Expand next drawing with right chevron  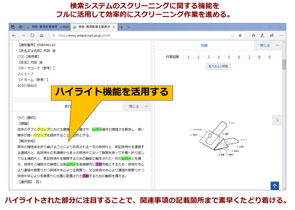click(277, 120)
